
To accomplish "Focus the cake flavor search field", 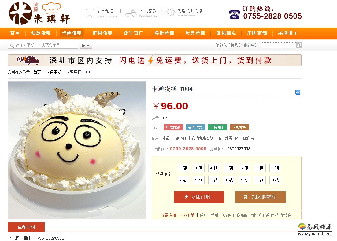I will [43, 45].
